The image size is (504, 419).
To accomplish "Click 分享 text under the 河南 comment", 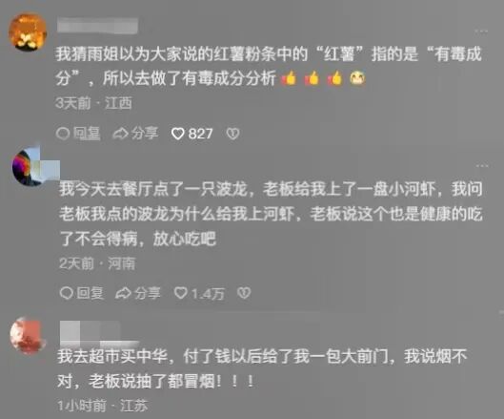I will tap(148, 293).
